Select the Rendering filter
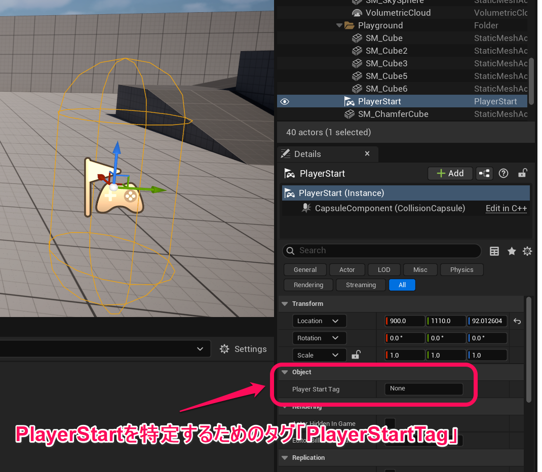 click(x=308, y=285)
